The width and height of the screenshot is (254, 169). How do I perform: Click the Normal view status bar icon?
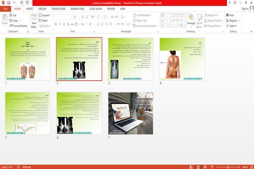191,167
